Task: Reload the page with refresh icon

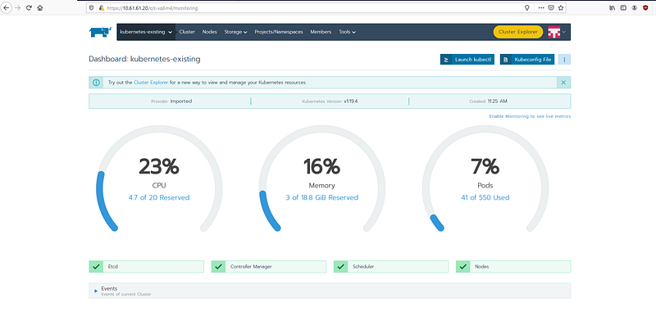Action: pyautogui.click(x=29, y=7)
